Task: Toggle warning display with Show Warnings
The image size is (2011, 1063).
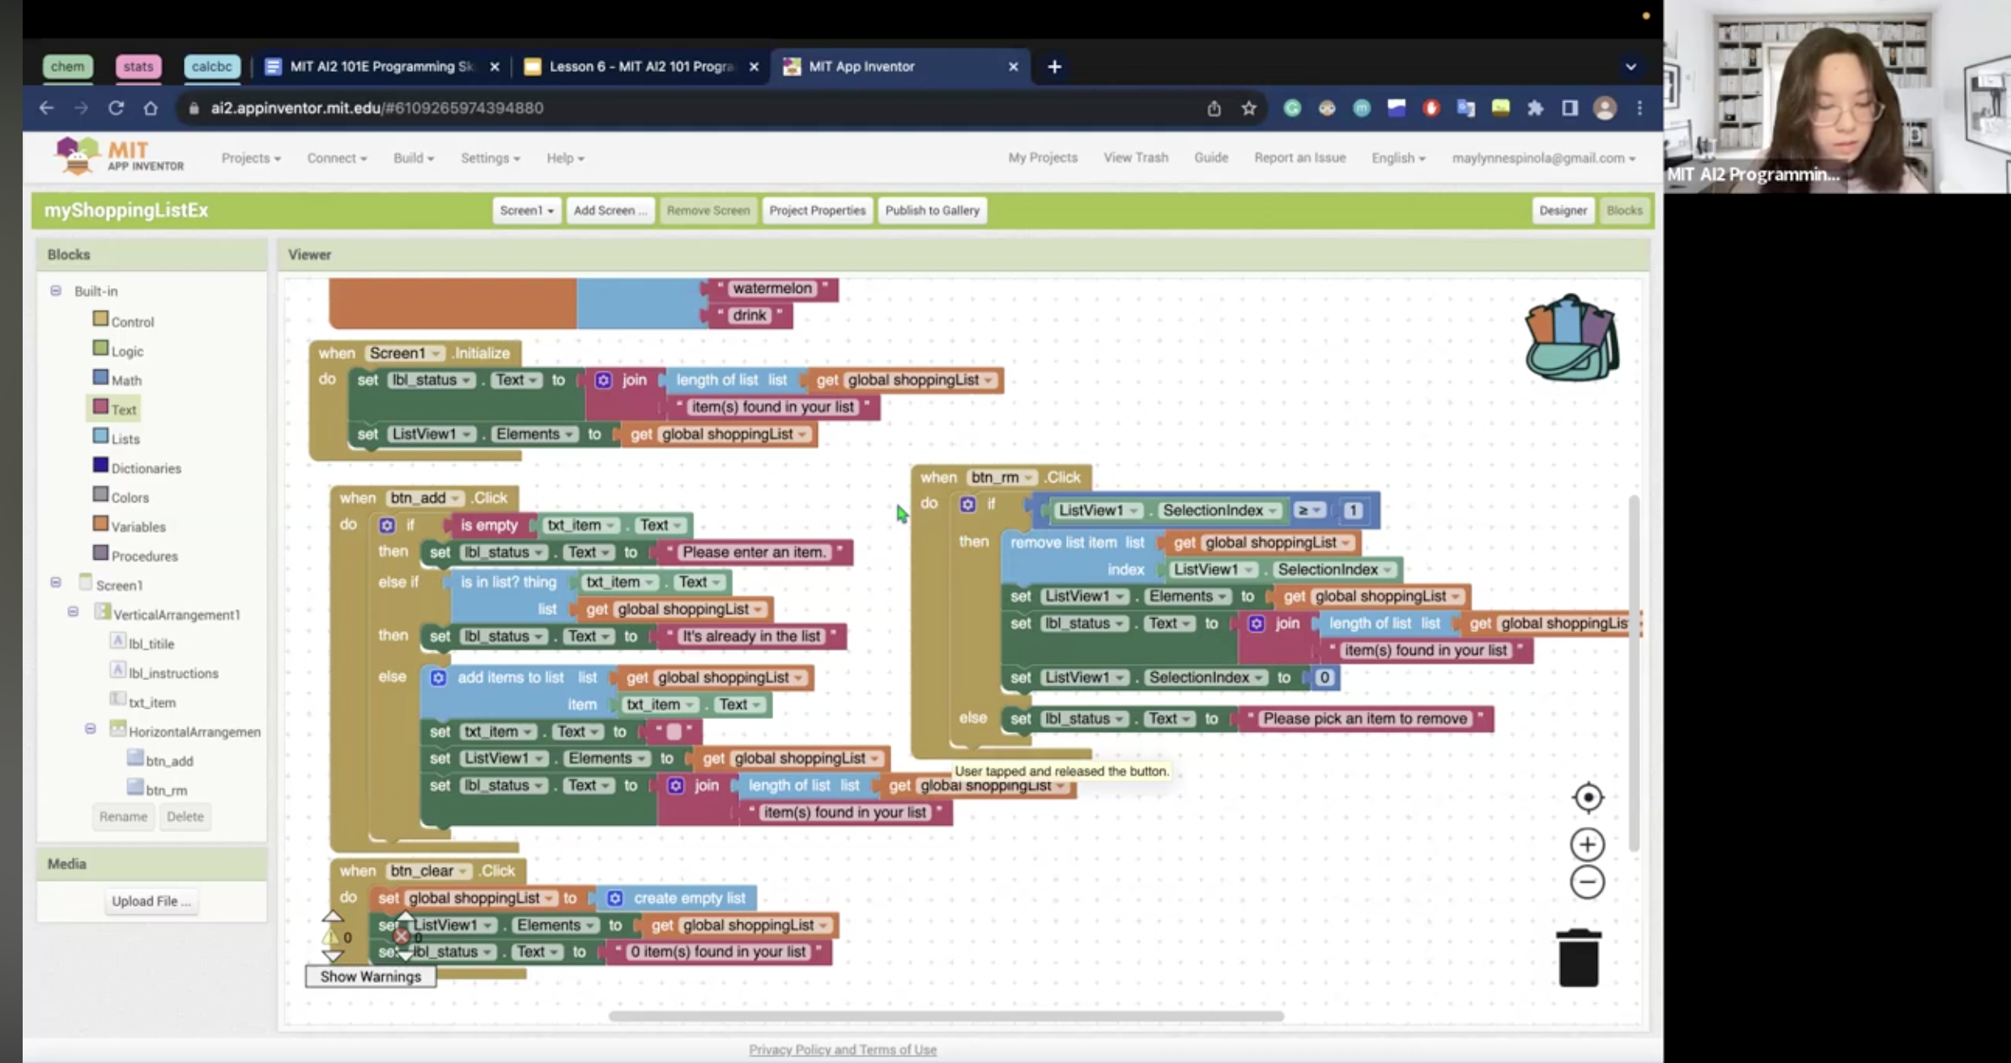Action: tap(370, 976)
